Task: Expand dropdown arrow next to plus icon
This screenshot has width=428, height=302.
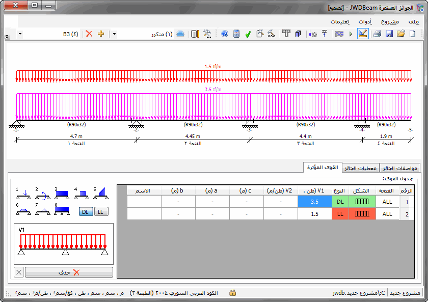Action: (x=114, y=34)
